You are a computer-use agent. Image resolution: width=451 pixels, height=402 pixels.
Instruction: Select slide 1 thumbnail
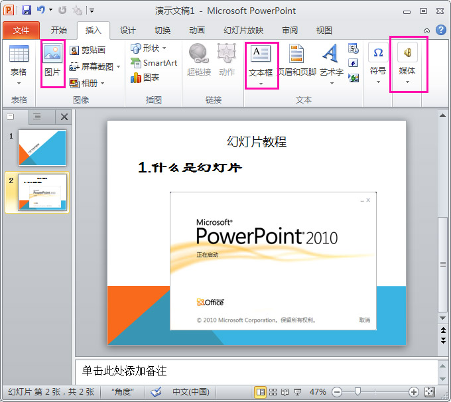click(42, 148)
